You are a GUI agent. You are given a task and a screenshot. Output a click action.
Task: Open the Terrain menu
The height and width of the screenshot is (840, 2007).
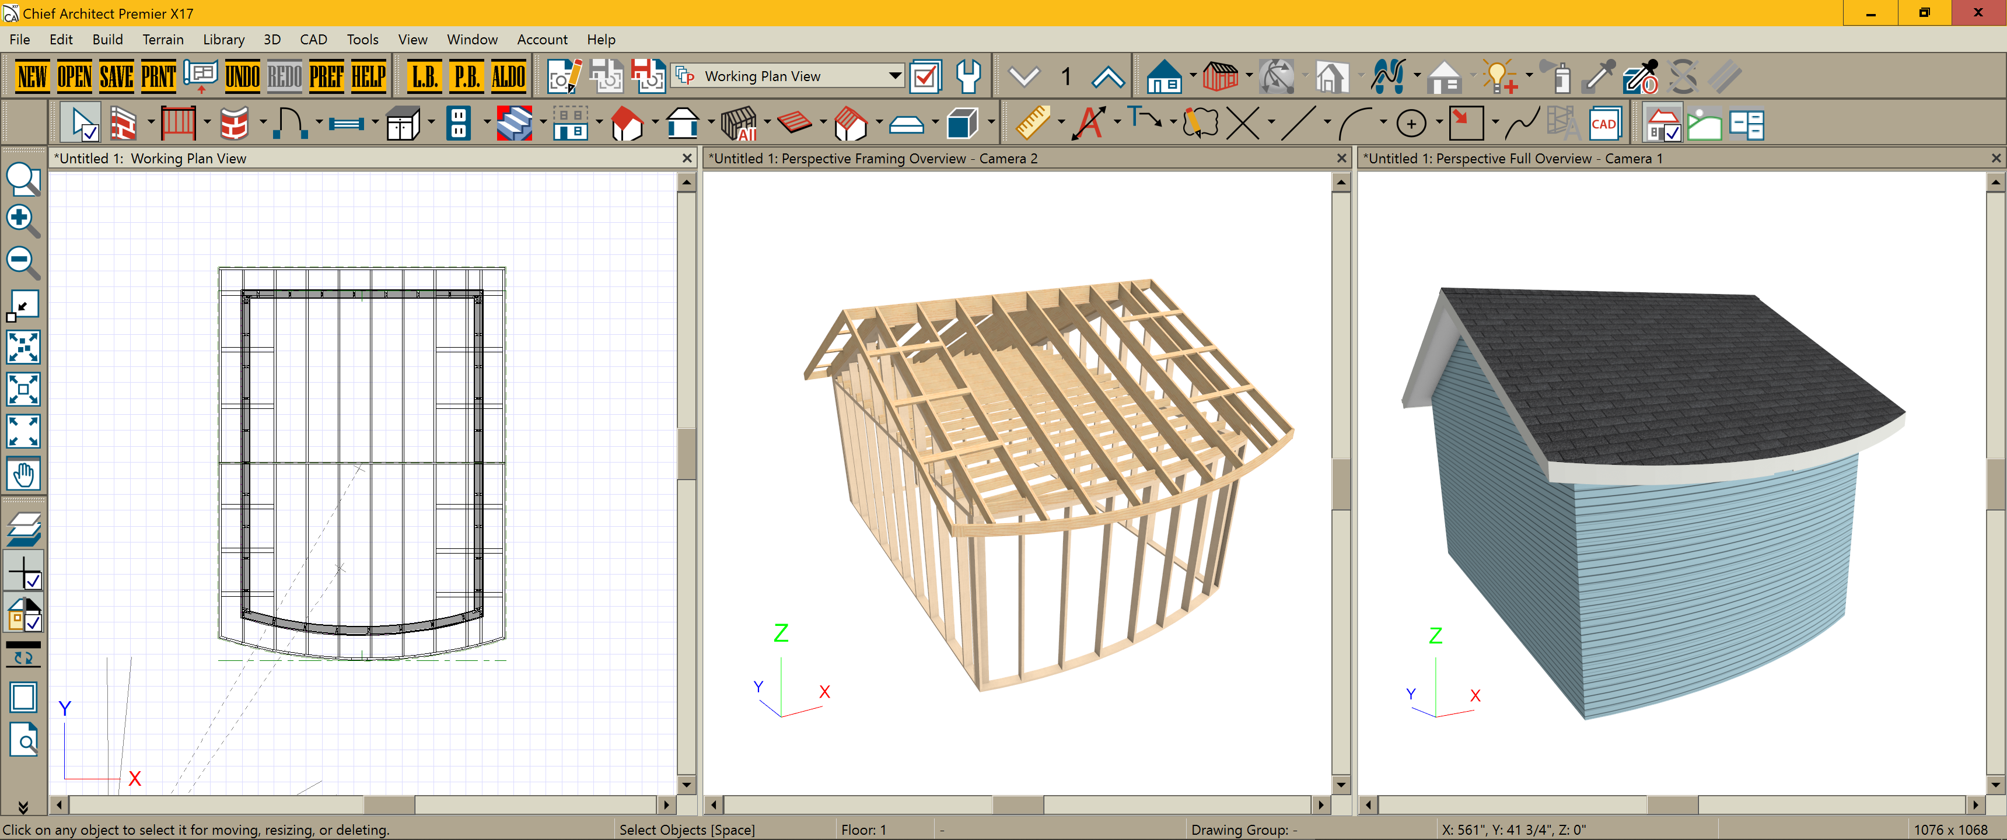[x=163, y=40]
